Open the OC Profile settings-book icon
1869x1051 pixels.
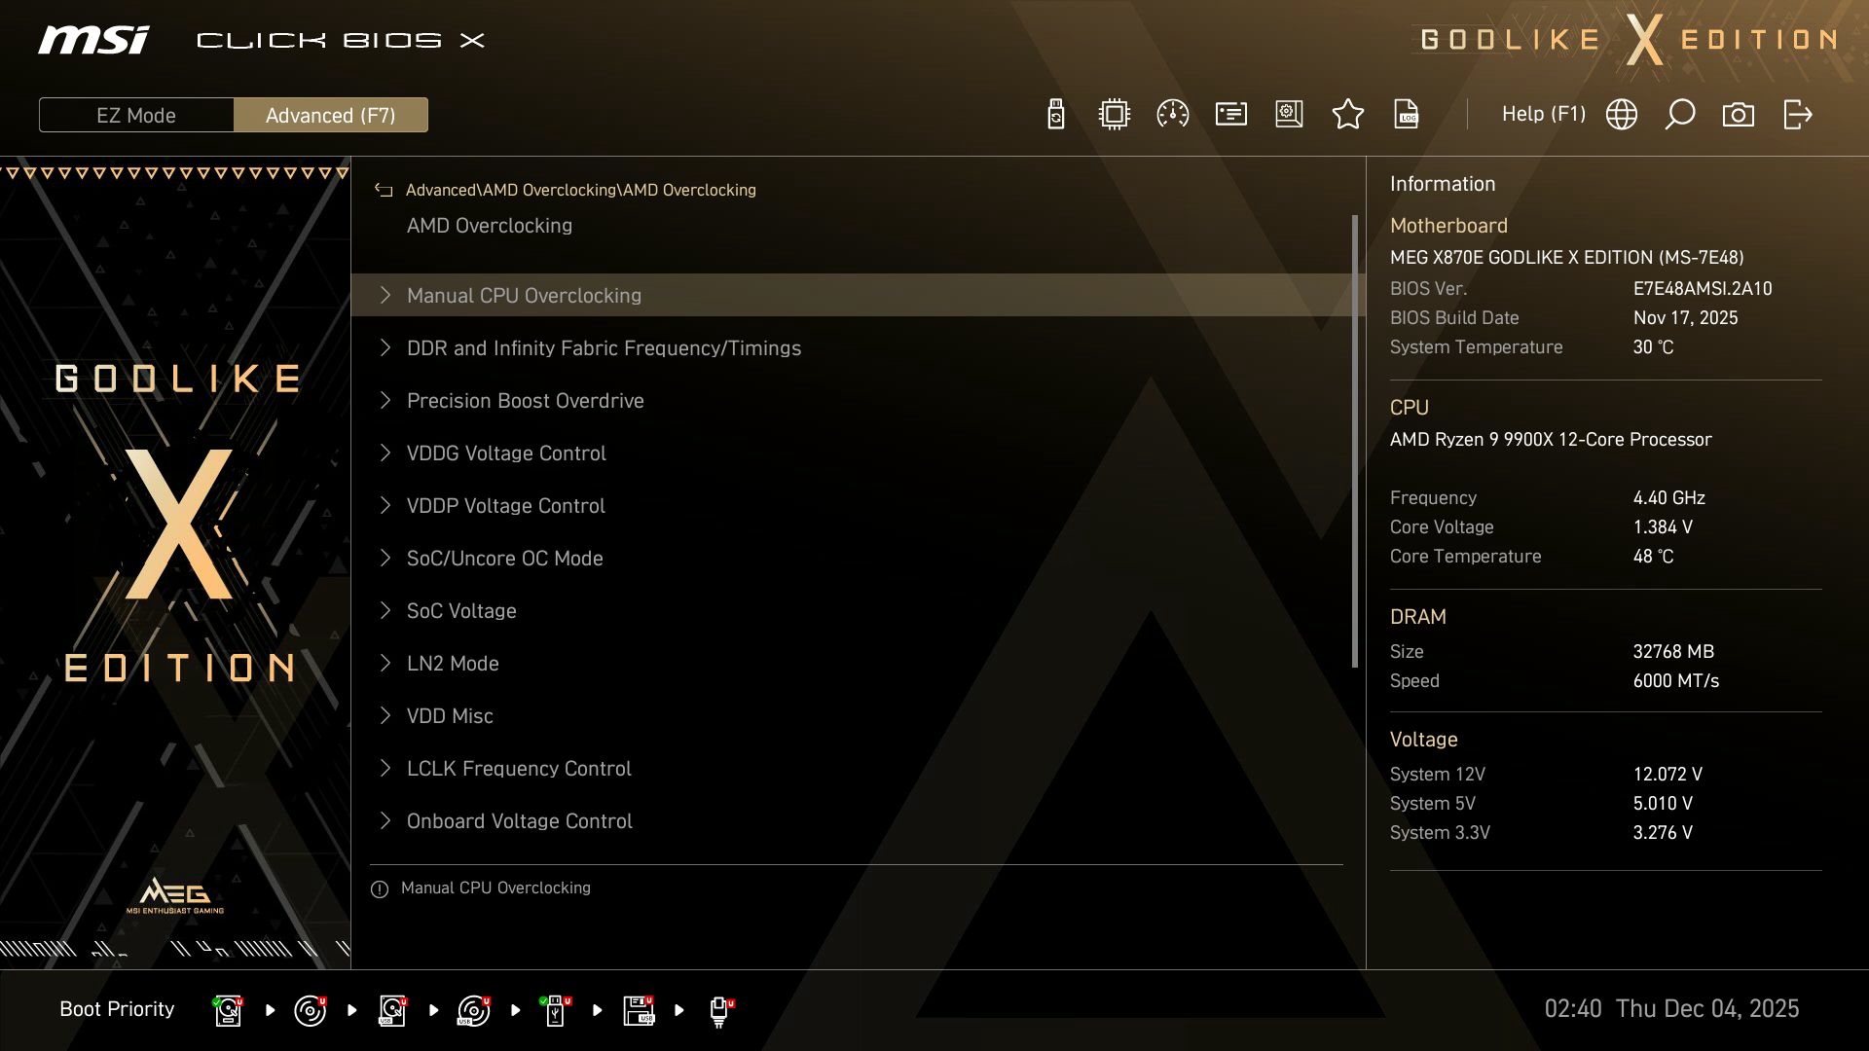(1289, 114)
